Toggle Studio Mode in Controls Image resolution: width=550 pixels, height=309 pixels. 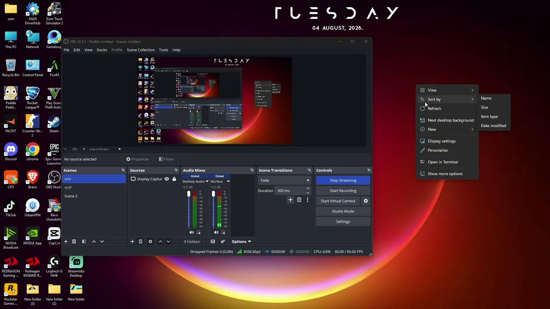click(343, 211)
